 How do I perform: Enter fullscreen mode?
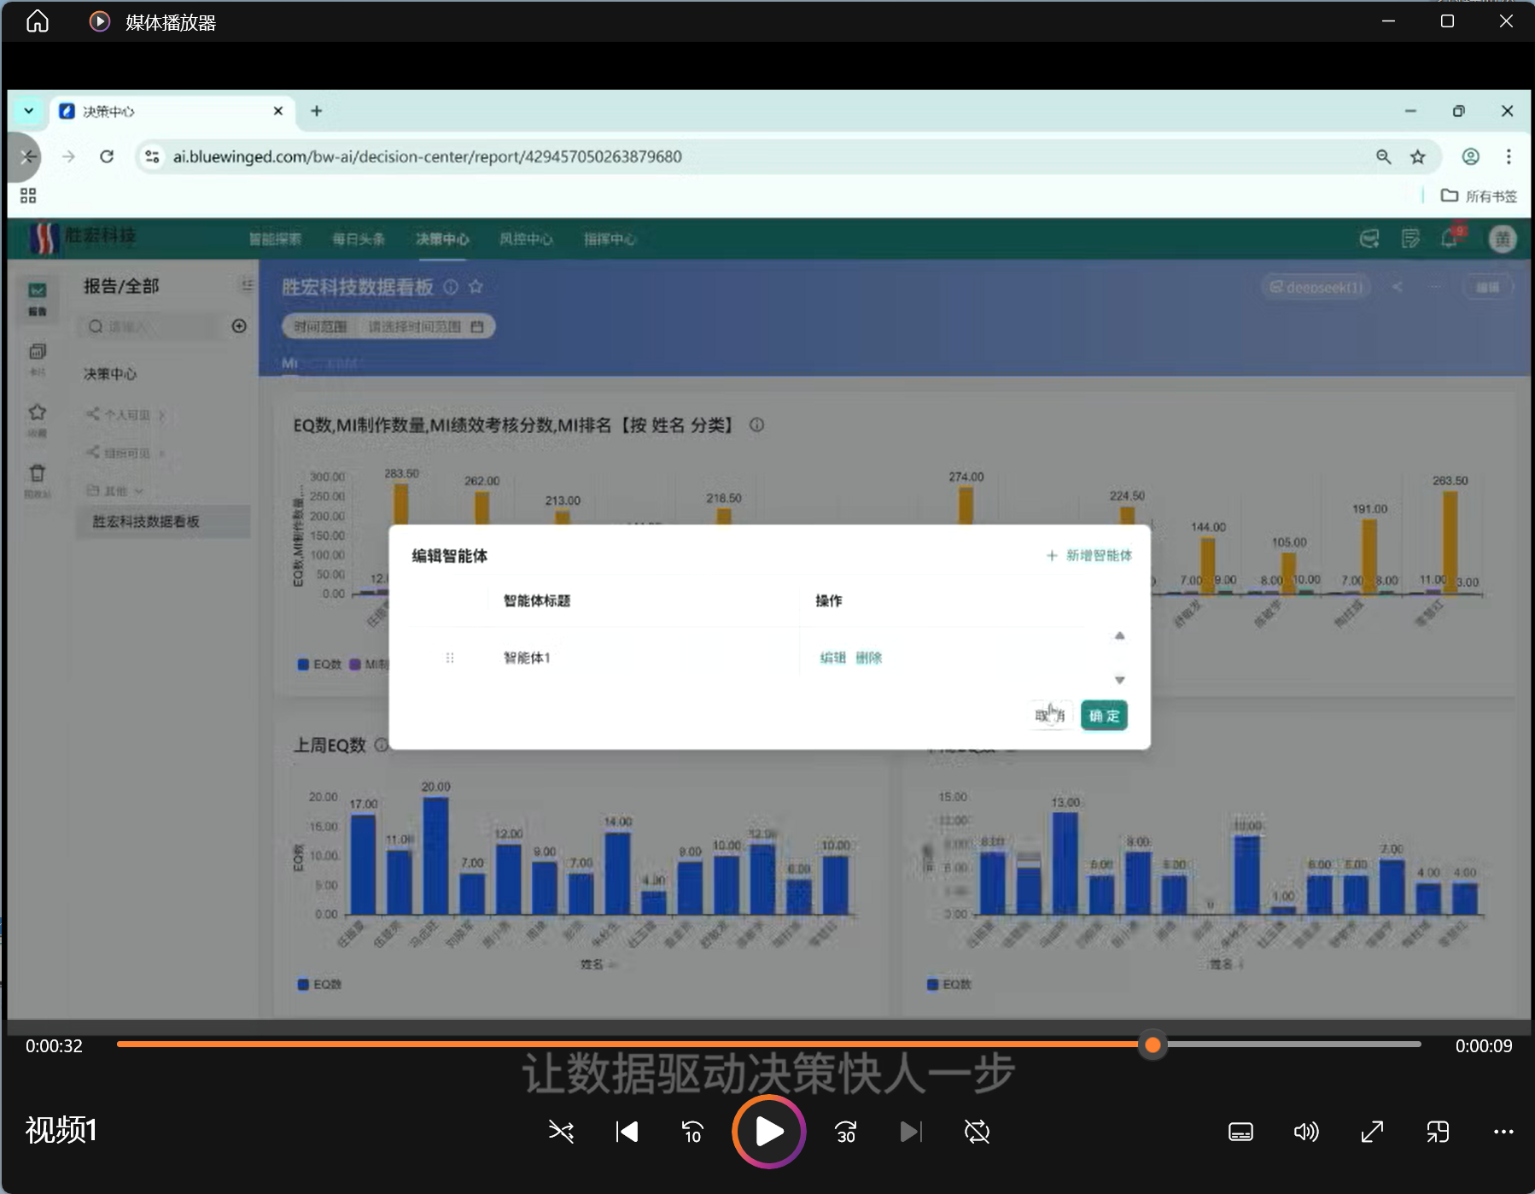(x=1372, y=1132)
